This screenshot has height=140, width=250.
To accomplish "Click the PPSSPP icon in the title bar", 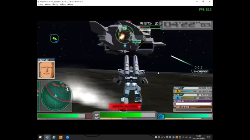I will pos(38,2).
